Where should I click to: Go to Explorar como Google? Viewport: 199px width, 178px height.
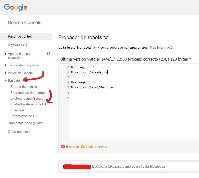(27, 98)
